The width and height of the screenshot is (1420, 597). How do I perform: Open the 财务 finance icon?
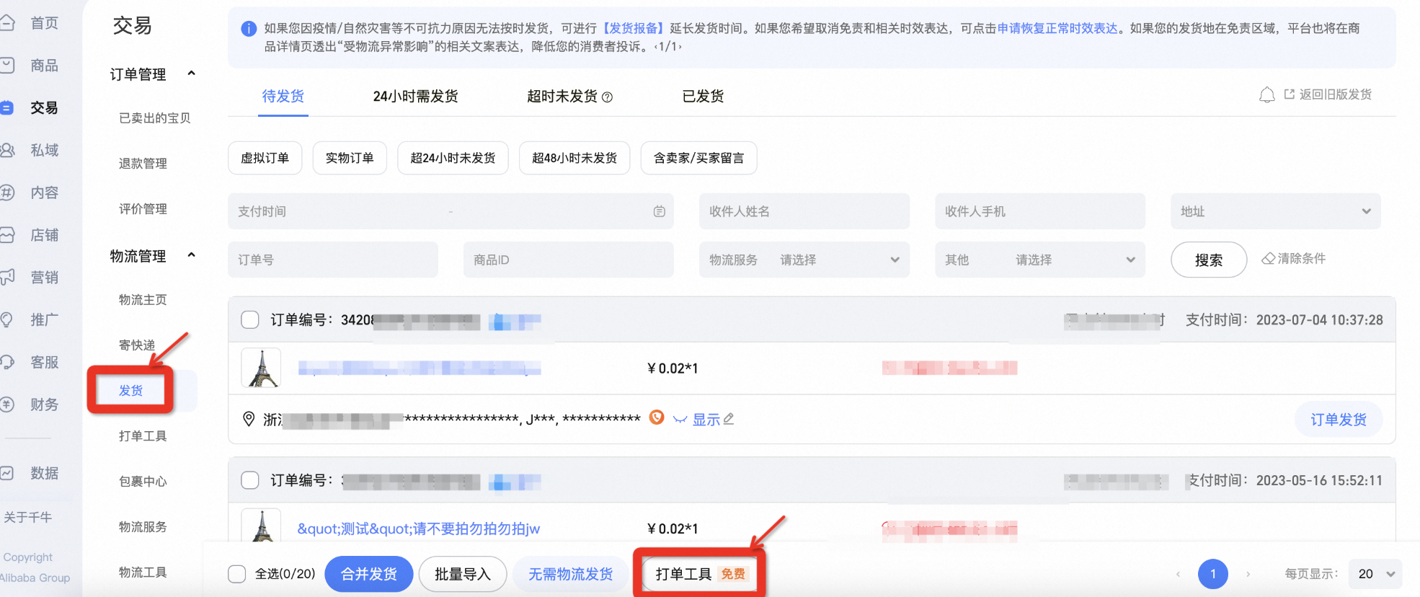(x=7, y=404)
